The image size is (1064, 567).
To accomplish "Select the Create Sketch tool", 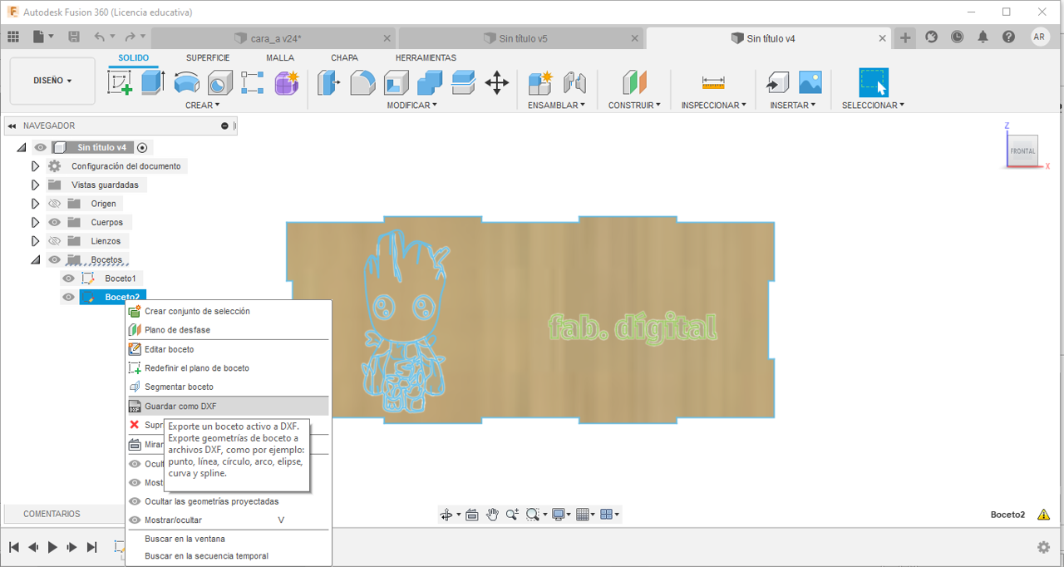I will (x=121, y=82).
